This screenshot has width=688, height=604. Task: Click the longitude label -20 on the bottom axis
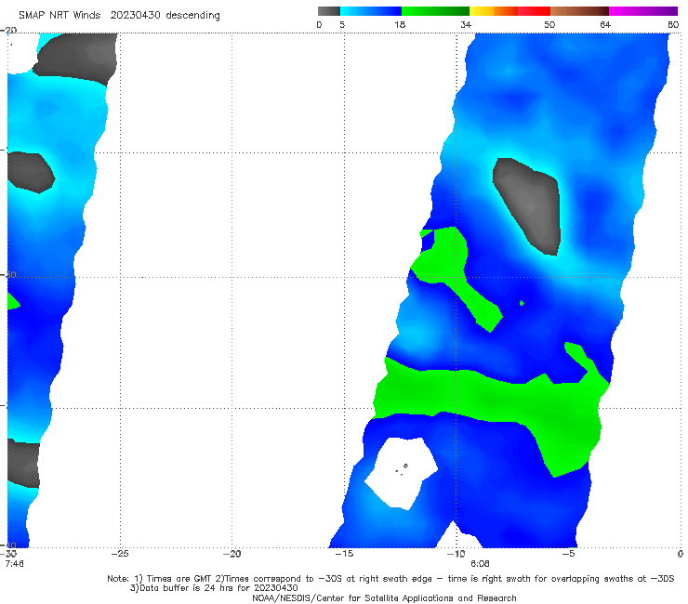point(232,554)
